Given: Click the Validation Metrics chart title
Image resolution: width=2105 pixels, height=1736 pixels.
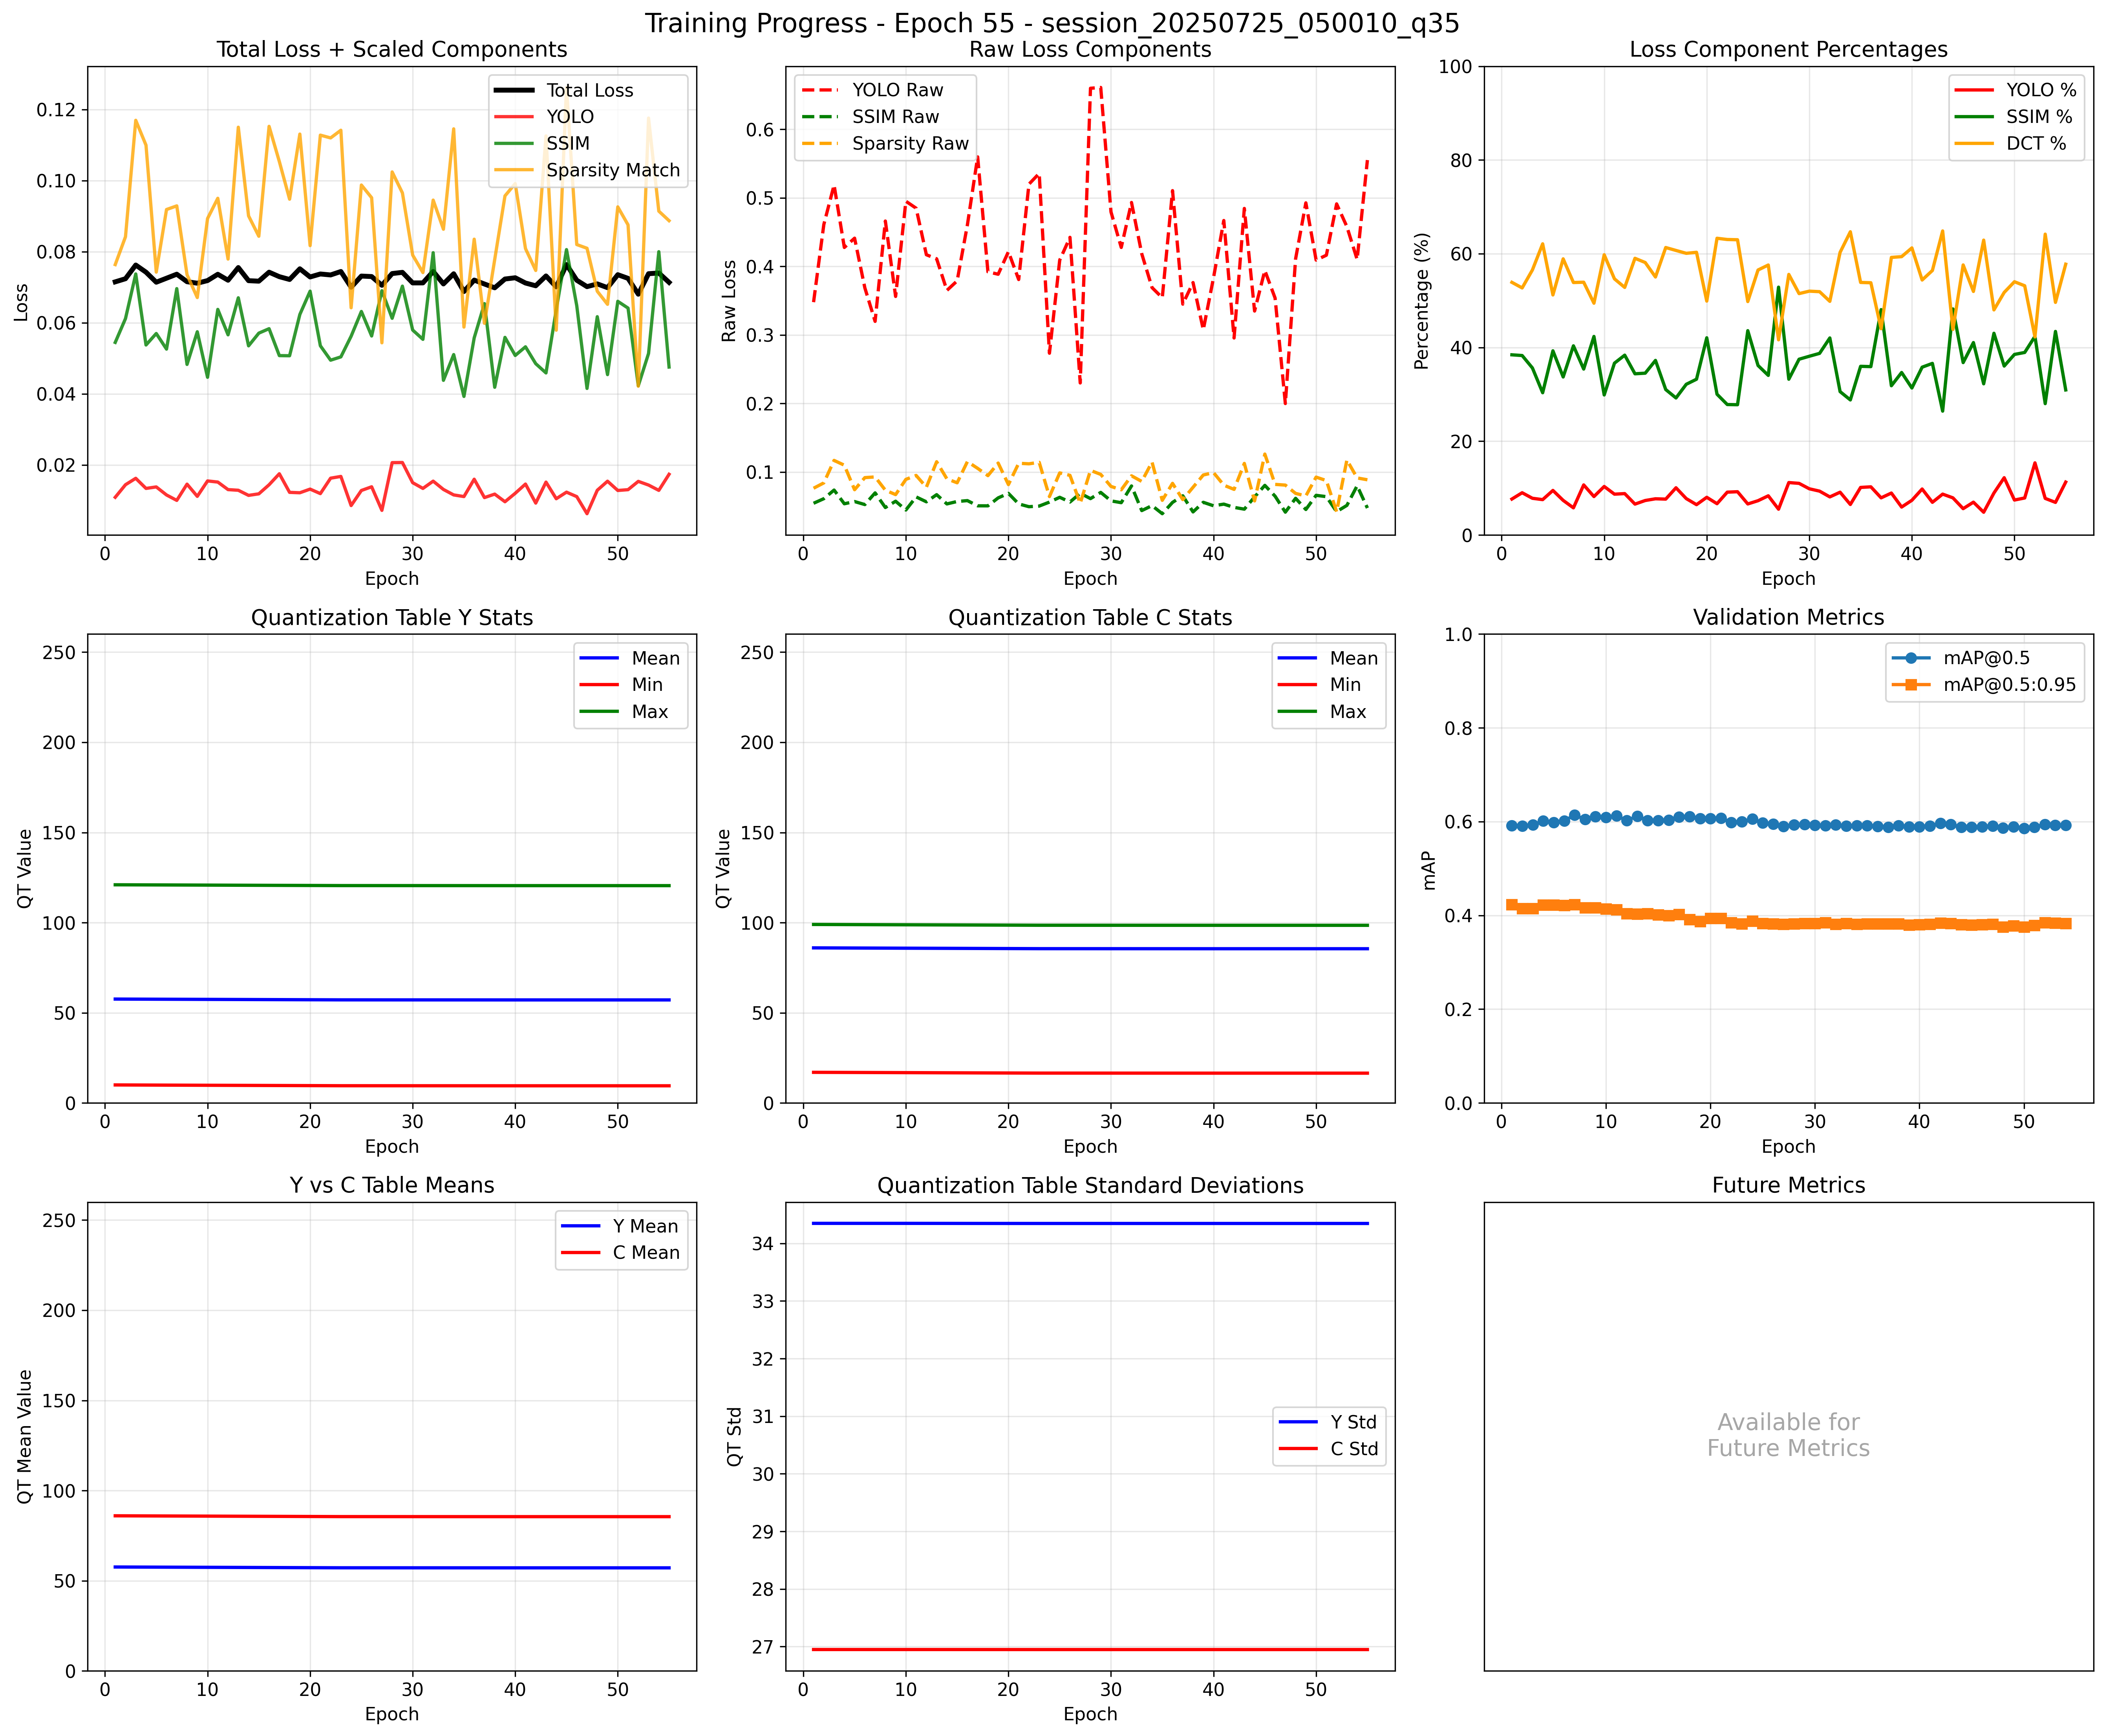Looking at the screenshot, I should (1787, 617).
